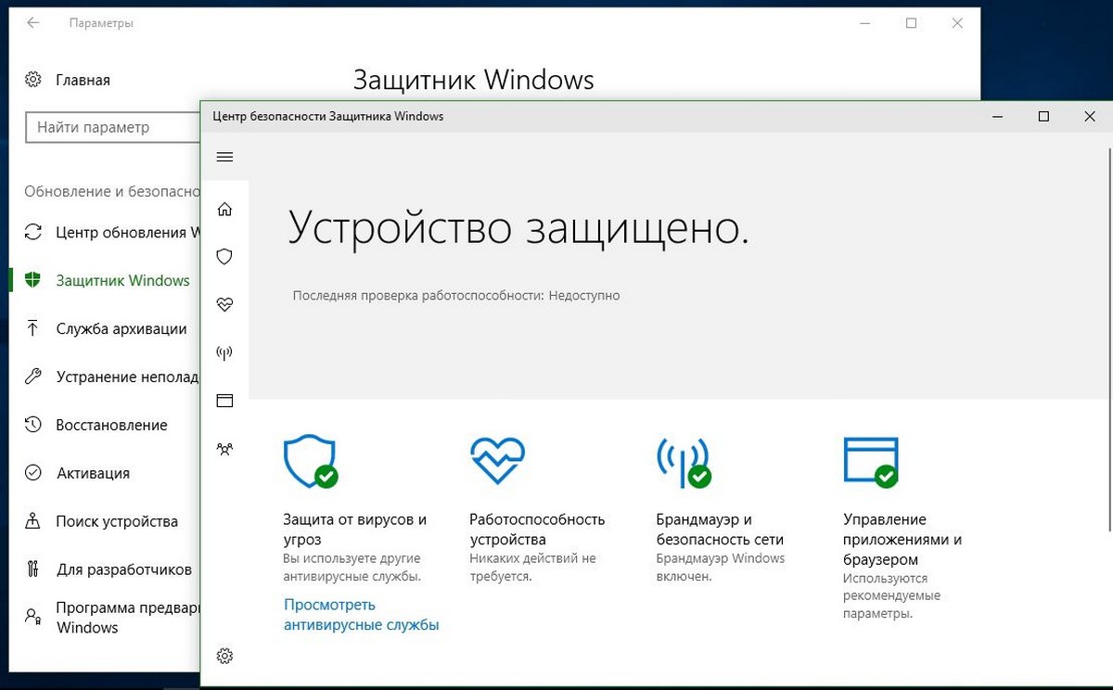Click the large firewall antenna tile icon

tap(684, 462)
